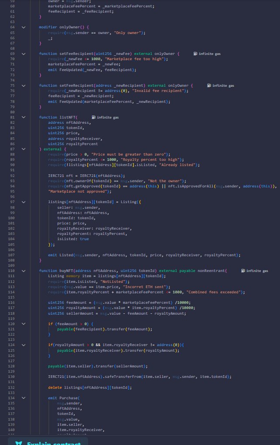Click the "Only owner" string literal
This screenshot has height=445, width=280.
pyautogui.click(x=127, y=33)
